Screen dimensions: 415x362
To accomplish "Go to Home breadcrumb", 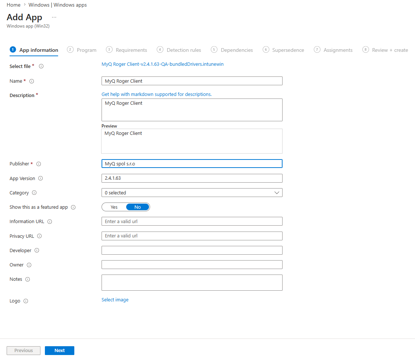I will [14, 5].
